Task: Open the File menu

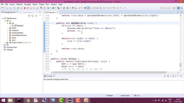Action: pyautogui.click(x=2, y=5)
